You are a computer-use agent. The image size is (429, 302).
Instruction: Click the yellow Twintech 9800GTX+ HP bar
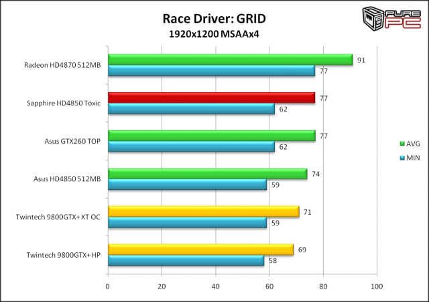[200, 250]
